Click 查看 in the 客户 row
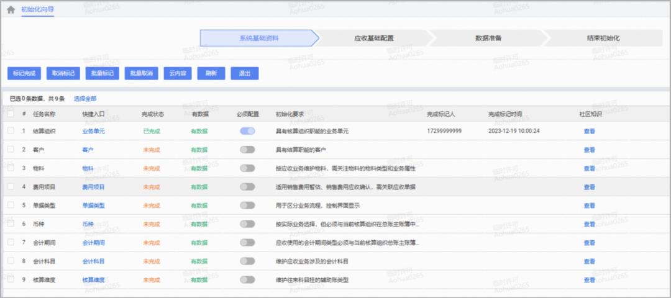Screen dimensions: 671x298 click(589, 150)
